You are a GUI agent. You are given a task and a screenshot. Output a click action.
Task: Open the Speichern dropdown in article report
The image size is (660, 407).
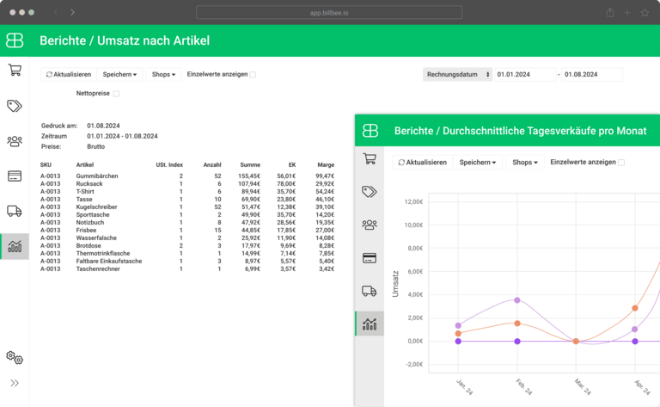[119, 75]
